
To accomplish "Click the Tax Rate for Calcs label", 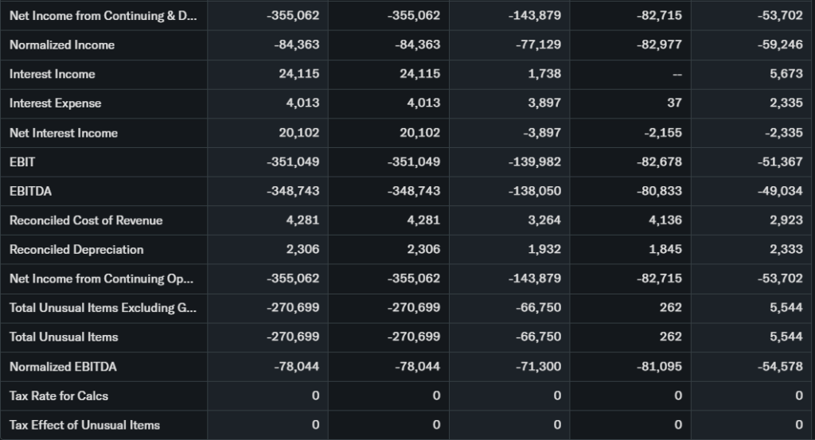I will (59, 395).
